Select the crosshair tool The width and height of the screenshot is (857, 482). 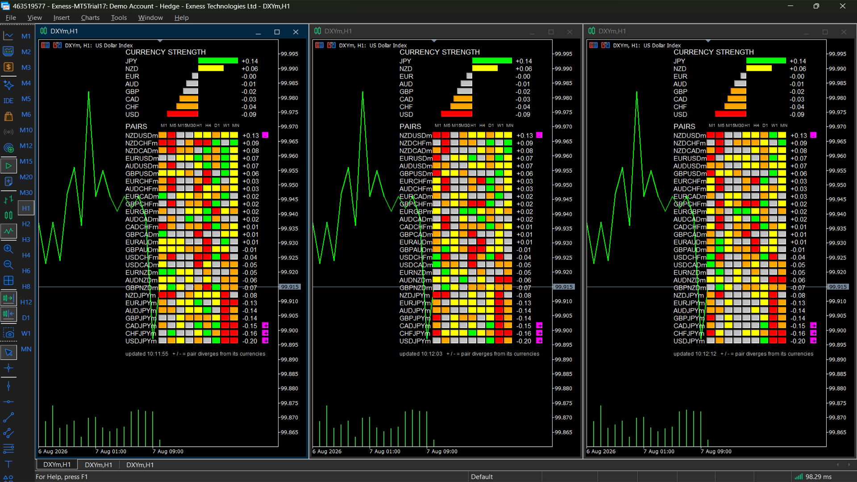click(8, 368)
